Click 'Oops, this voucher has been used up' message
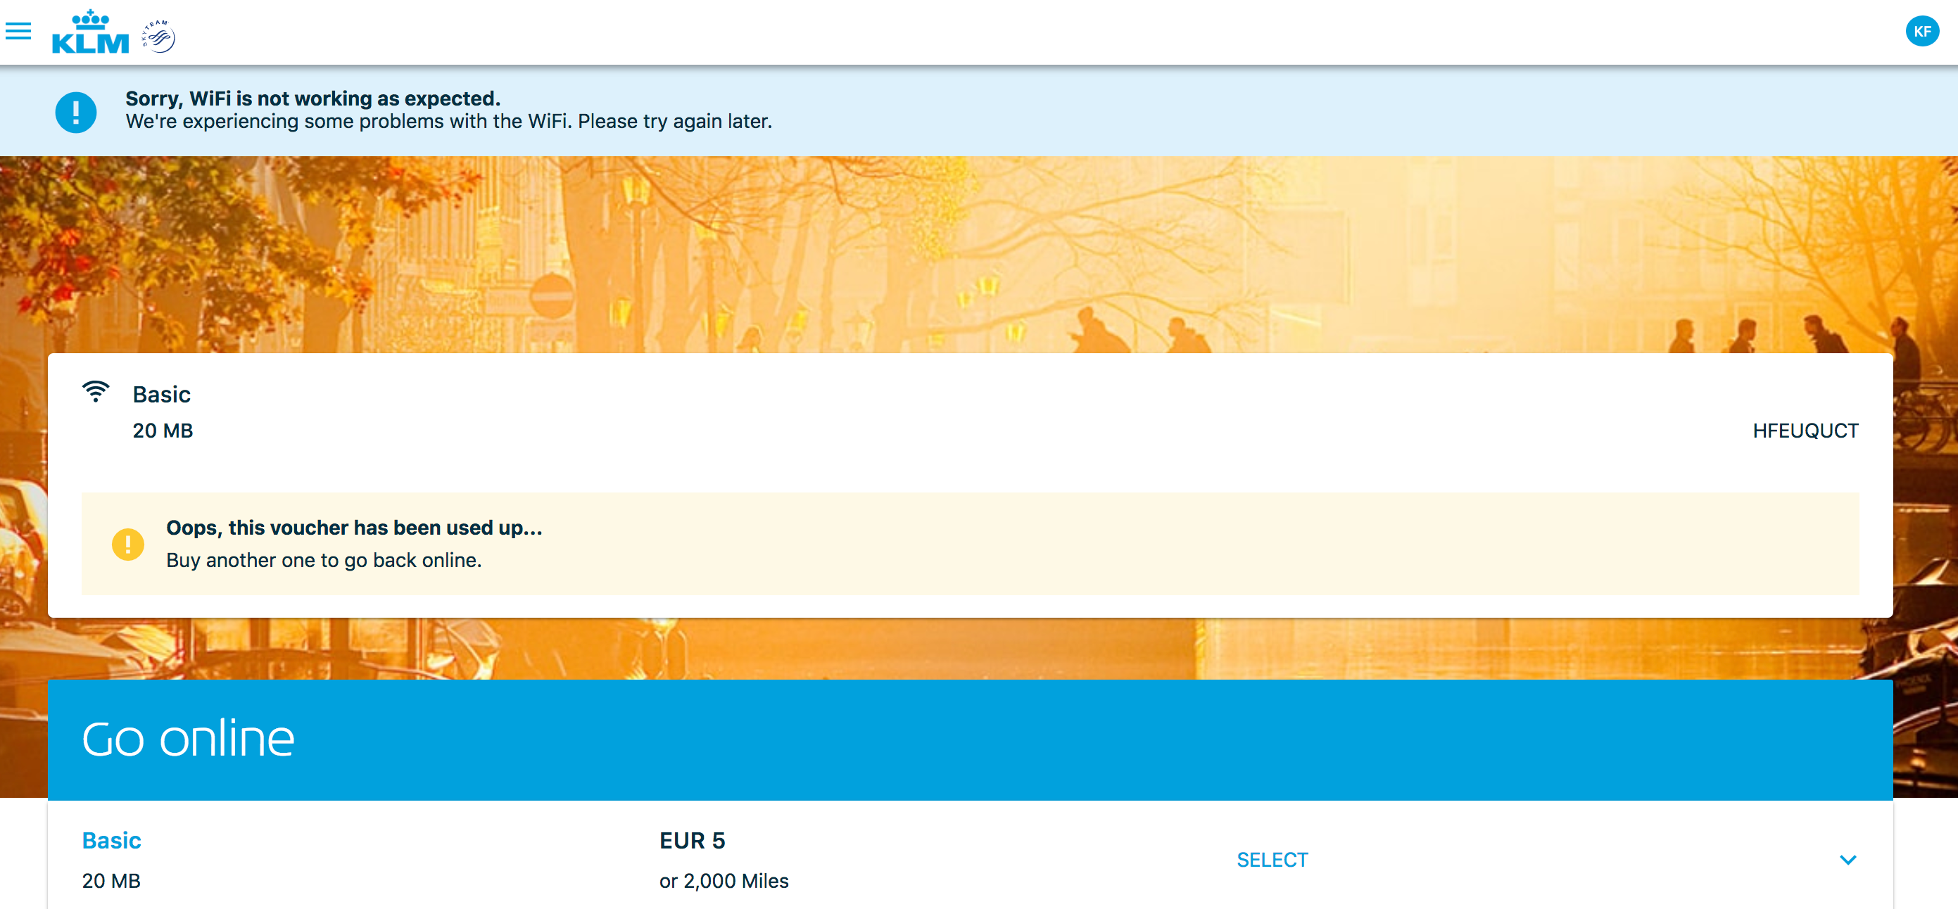Image resolution: width=1958 pixels, height=909 pixels. pos(354,528)
